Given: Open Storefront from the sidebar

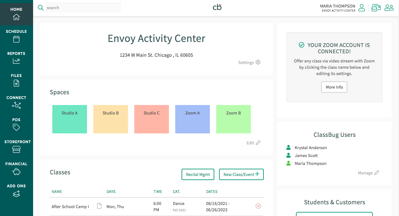Looking at the screenshot, I should [x=16, y=146].
